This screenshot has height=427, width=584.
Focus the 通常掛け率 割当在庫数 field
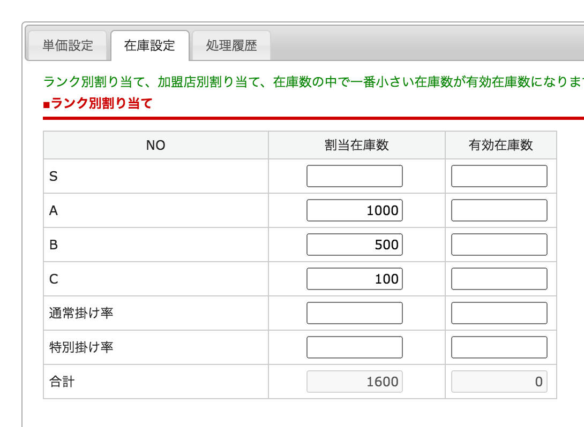coord(354,313)
